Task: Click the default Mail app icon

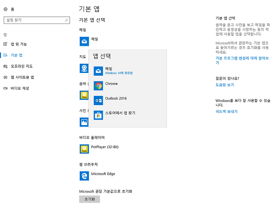Action: (84, 41)
